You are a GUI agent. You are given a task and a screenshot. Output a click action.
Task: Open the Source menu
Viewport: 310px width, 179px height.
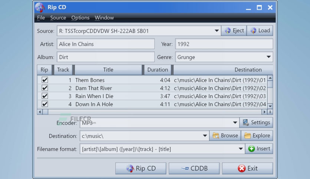point(58,18)
